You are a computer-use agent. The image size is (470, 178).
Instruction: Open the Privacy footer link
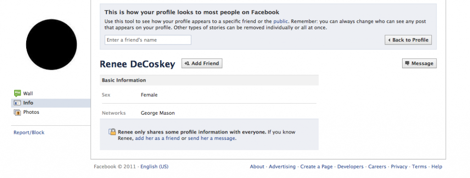coord(399,167)
